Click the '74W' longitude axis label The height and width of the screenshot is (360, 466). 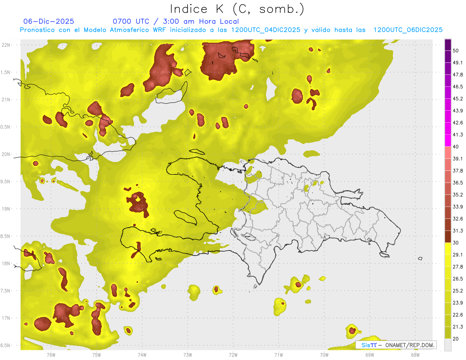[x=142, y=355]
